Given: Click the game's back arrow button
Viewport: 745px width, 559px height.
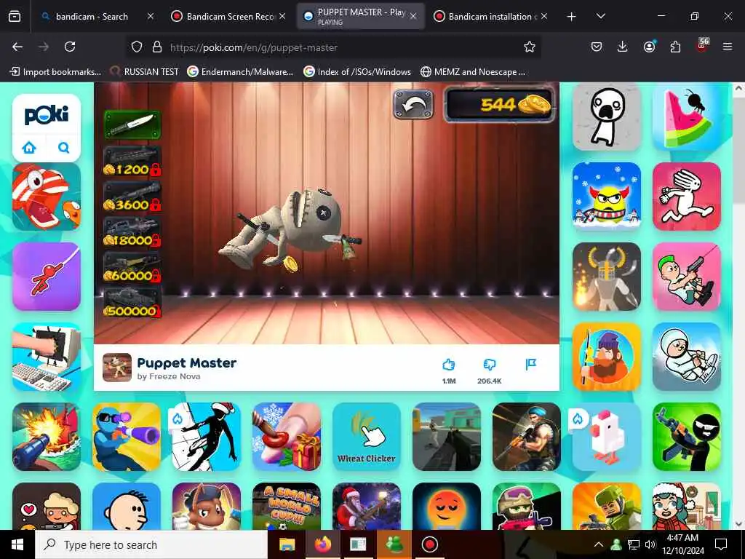Looking at the screenshot, I should click(413, 105).
